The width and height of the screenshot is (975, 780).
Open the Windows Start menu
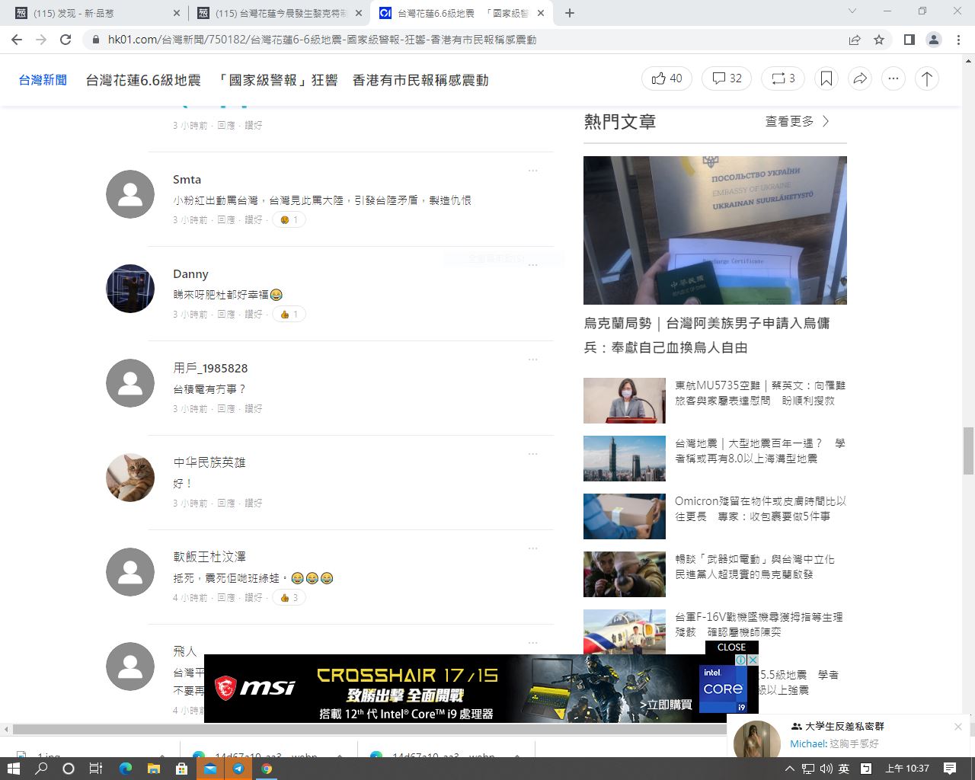[x=13, y=769]
